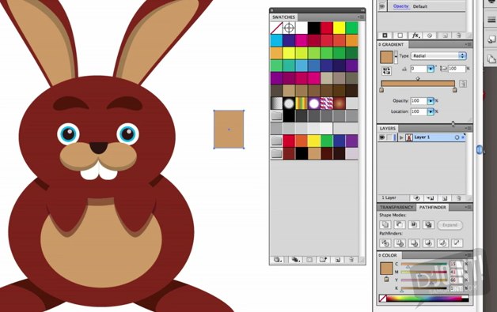497x312 pixels.
Task: Click the Swatch Options icon in Swatches footer
Action: [x=309, y=260]
